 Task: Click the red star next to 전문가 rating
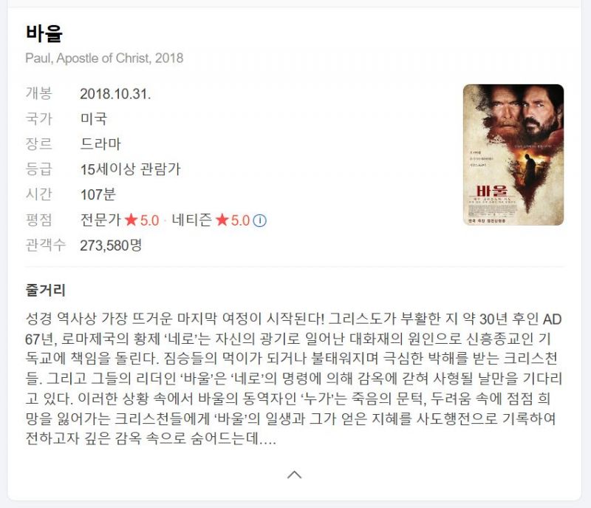pos(131,220)
